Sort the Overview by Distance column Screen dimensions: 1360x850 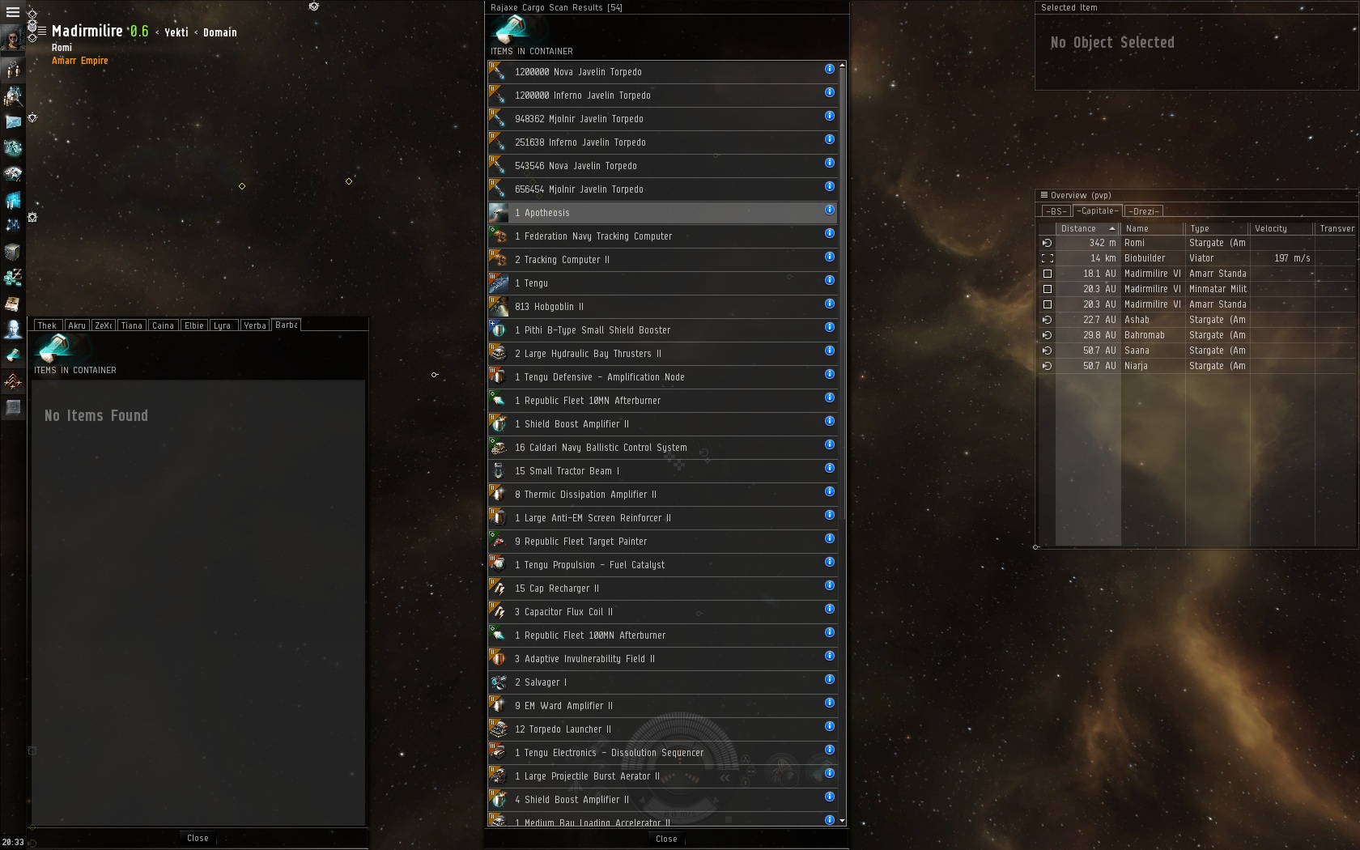point(1087,229)
